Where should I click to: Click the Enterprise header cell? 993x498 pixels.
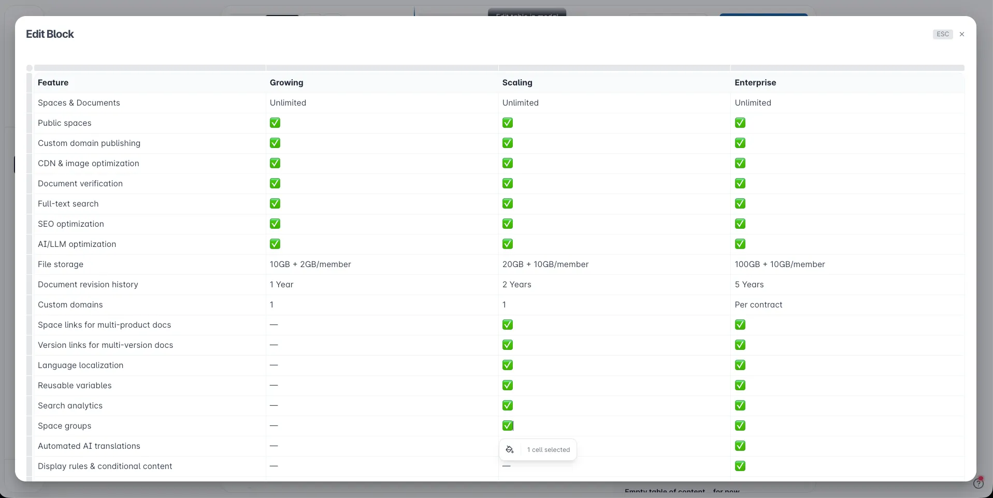[847, 83]
